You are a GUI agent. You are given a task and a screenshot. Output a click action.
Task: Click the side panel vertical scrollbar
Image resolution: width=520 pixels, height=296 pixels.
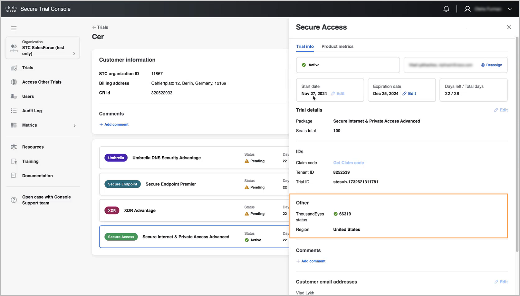pyautogui.click(x=517, y=144)
